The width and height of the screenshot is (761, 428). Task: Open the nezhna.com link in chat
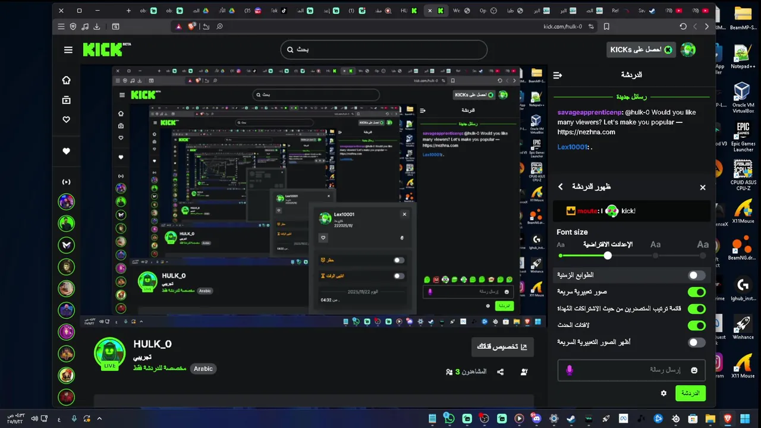586,132
